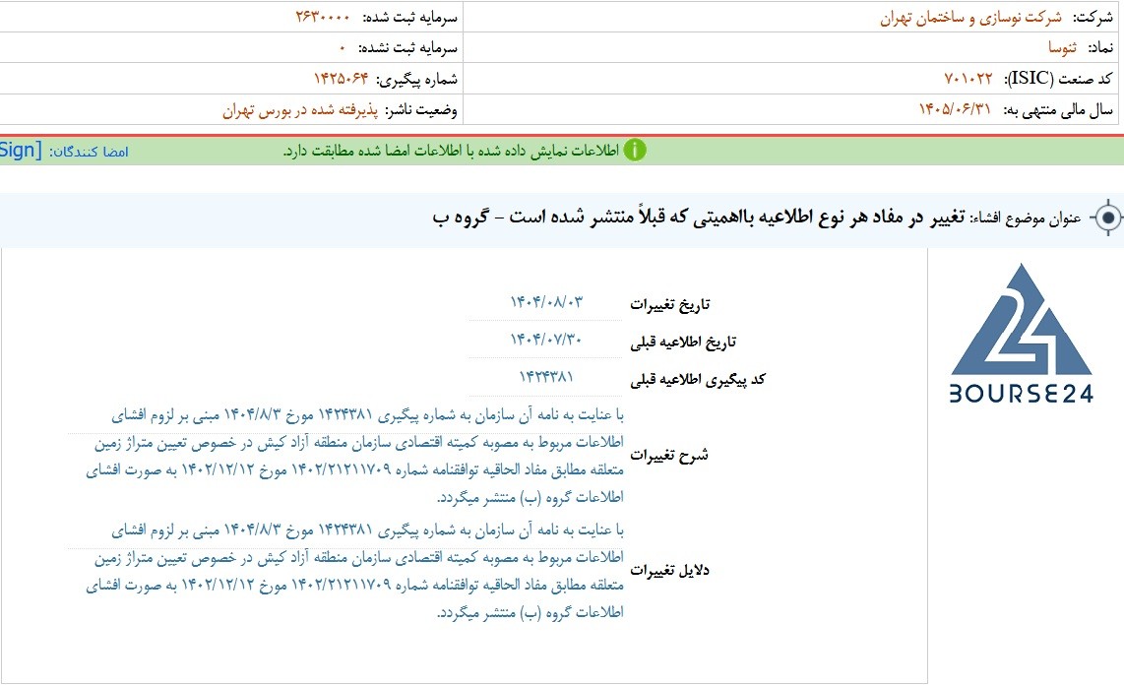Click the message 'اطلاعات نمایش داده شده با اطلاعات امضا شده مطابقت دارد'
The height and width of the screenshot is (685, 1124).
pos(451,151)
